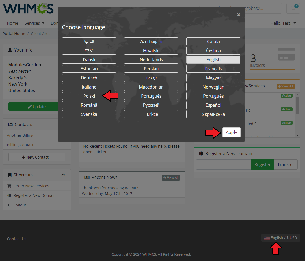
Task: Close the Choose language dialog
Action: 239,15
